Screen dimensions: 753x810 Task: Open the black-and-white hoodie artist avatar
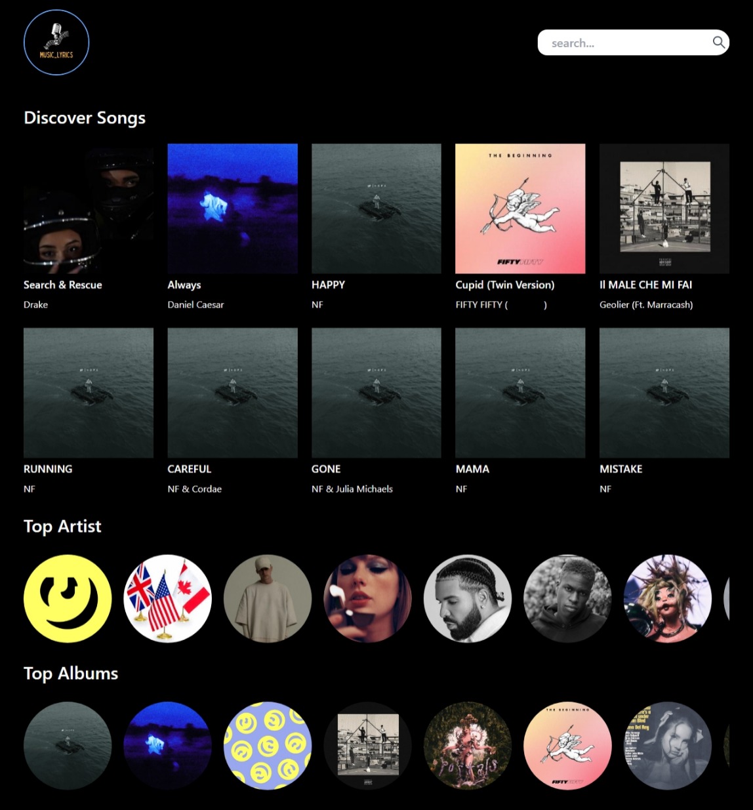(567, 599)
